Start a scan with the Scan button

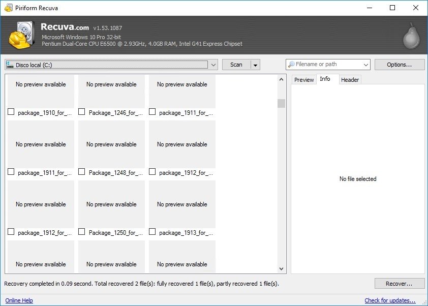tap(236, 65)
